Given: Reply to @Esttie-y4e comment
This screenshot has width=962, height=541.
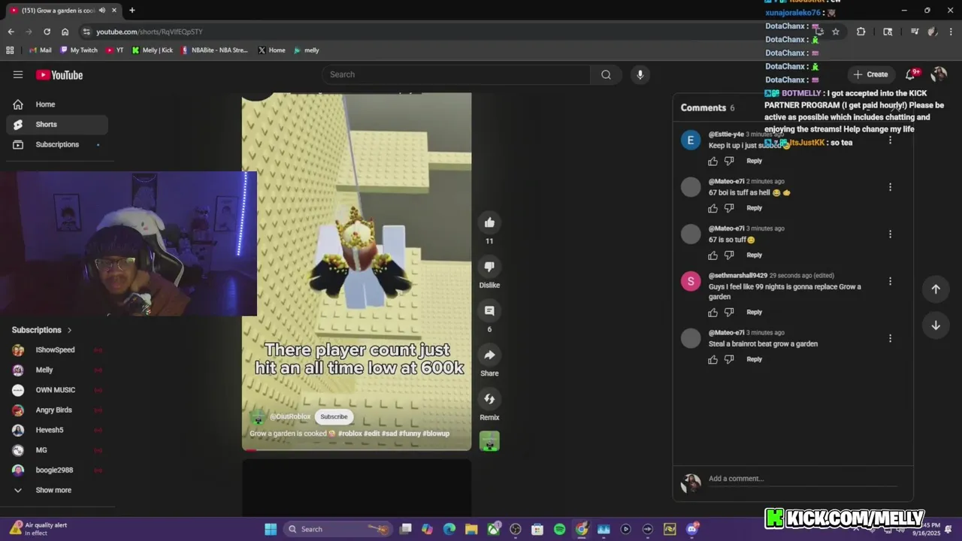Looking at the screenshot, I should [754, 161].
